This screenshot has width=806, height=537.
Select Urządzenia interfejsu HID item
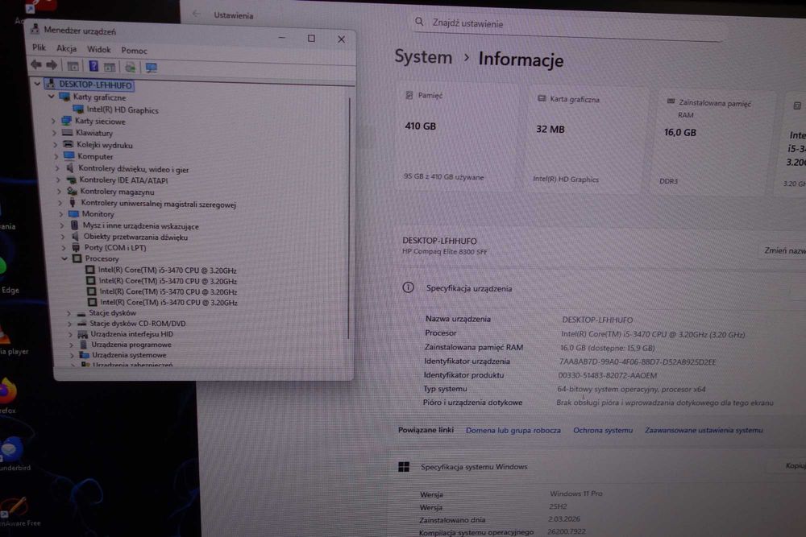point(131,333)
